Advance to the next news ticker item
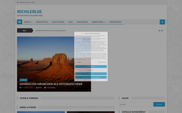182x113 pixels. click(x=162, y=30)
